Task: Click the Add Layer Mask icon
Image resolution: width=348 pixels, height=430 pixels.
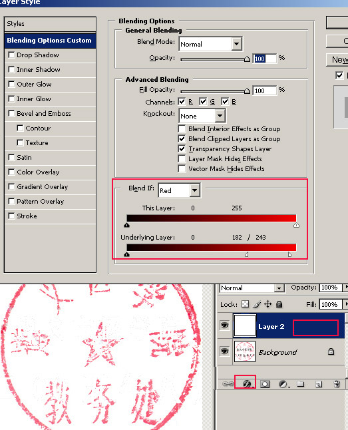Action: click(x=265, y=384)
